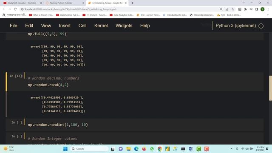Open the media control icon

[x=251, y=9]
